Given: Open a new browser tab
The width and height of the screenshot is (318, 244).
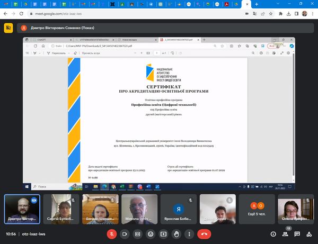Looking at the screenshot, I should pyautogui.click(x=257, y=4).
